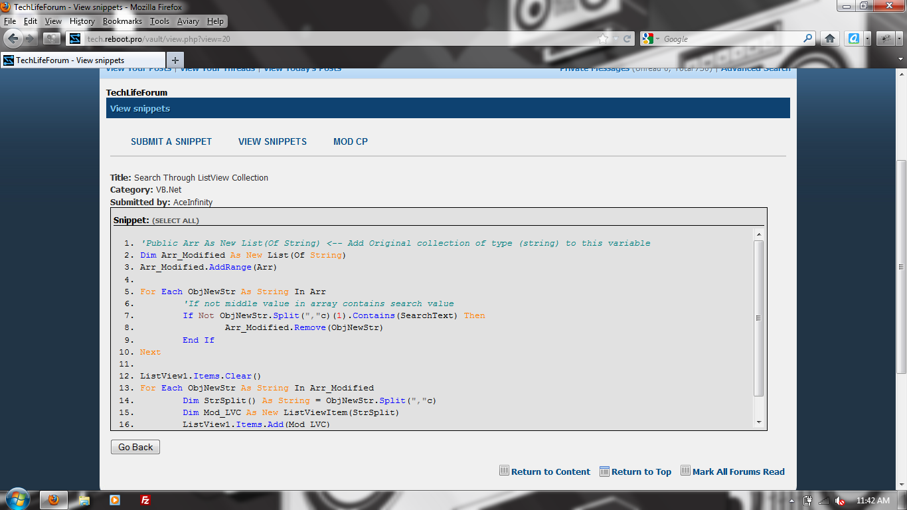This screenshot has height=510, width=907.
Task: Click the snippet code box scrollbar down arrow
Action: [x=758, y=422]
